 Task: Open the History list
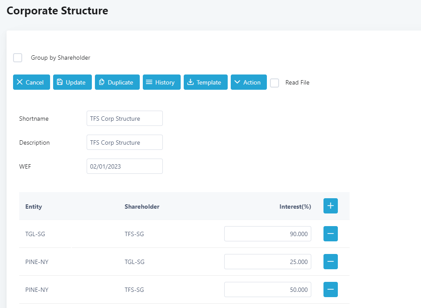click(160, 82)
